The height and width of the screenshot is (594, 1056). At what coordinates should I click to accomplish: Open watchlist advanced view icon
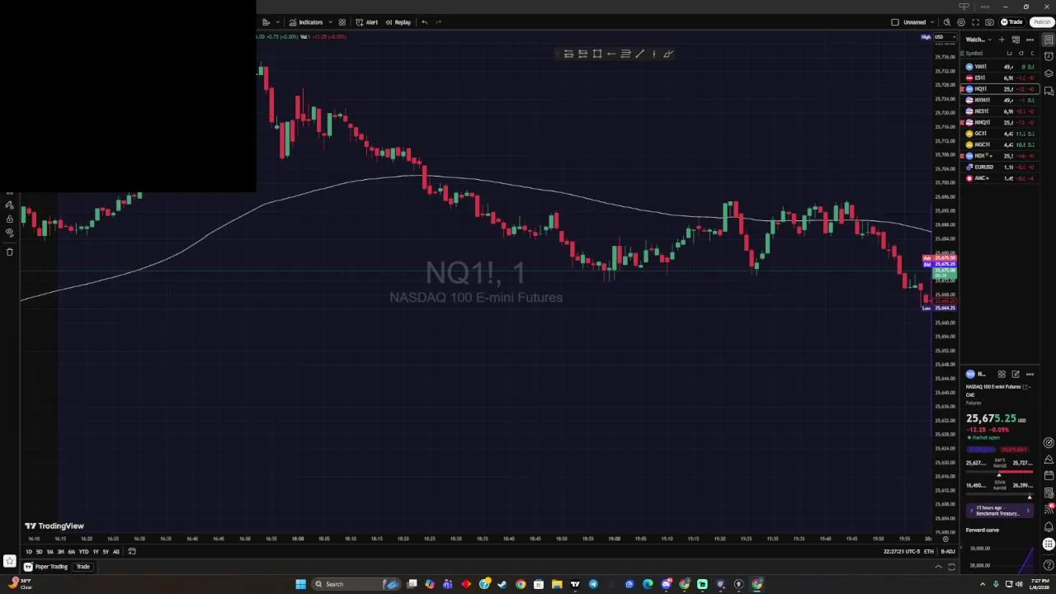1016,40
